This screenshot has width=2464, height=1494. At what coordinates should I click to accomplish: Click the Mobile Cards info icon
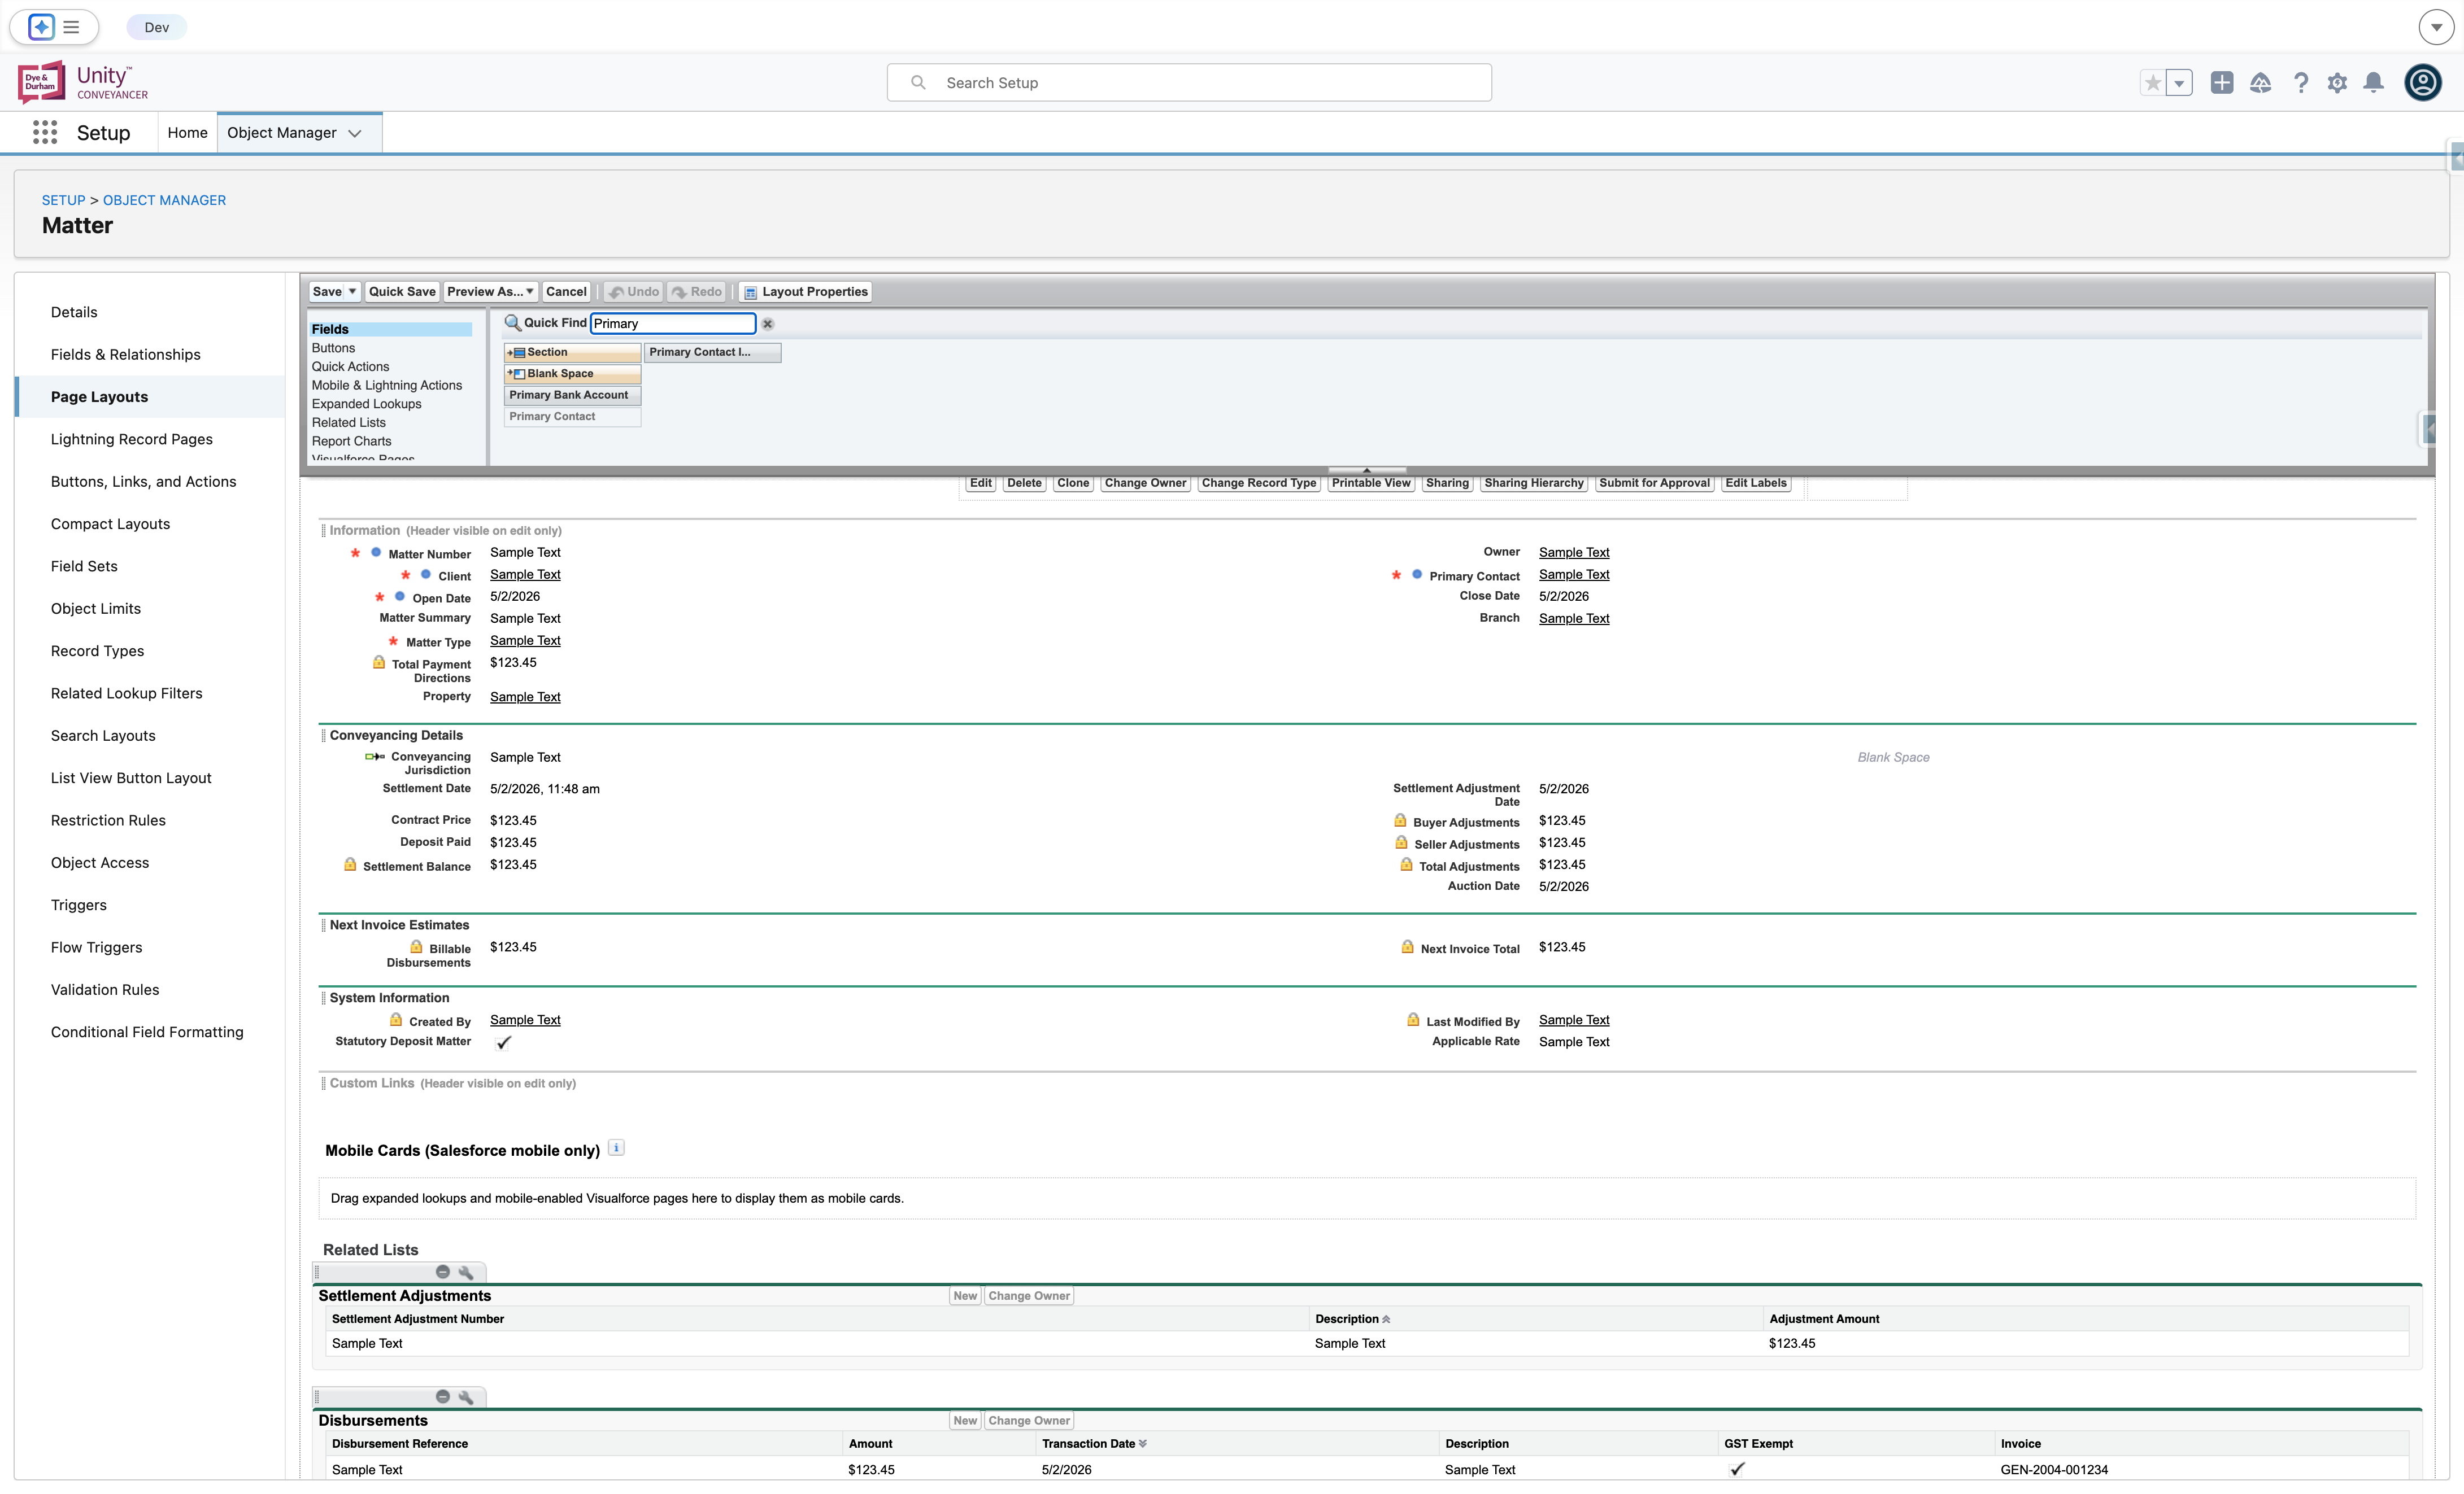(x=616, y=1147)
